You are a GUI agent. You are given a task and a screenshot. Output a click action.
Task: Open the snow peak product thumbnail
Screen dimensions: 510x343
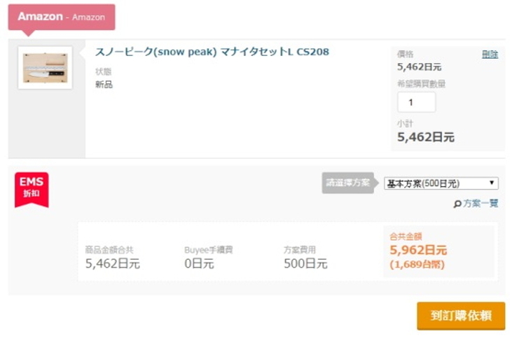[45, 68]
